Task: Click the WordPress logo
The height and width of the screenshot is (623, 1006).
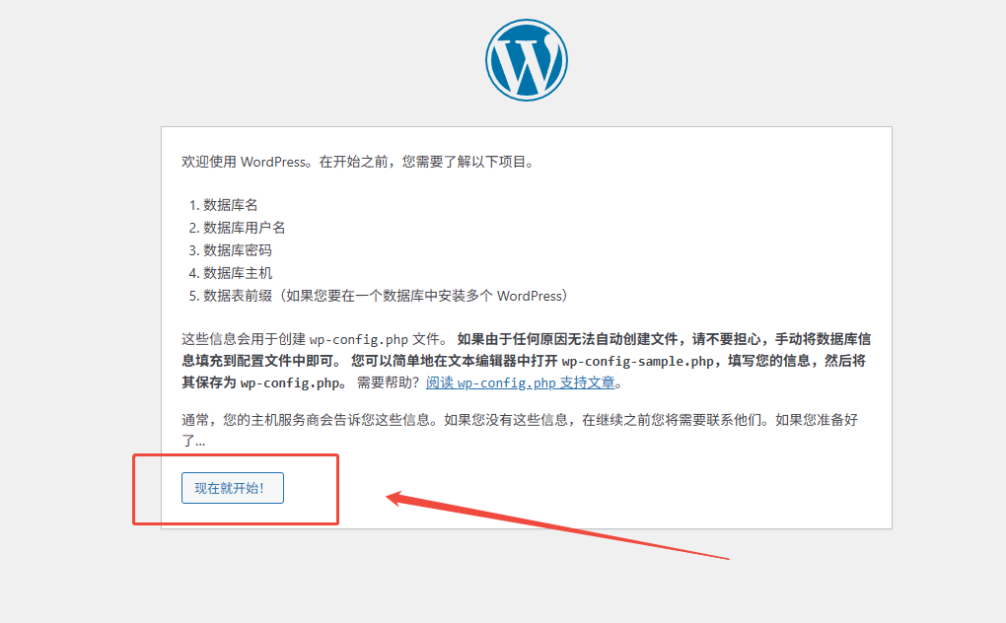Action: [526, 59]
